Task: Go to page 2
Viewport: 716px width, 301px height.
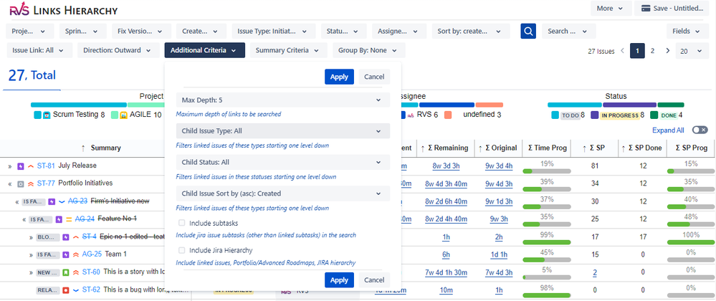Action: coord(652,51)
